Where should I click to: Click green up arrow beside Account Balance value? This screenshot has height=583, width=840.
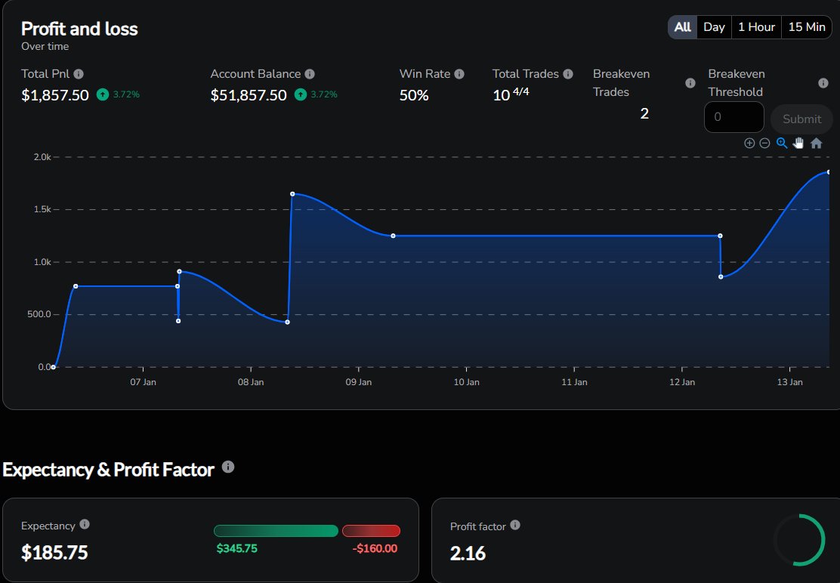[301, 94]
